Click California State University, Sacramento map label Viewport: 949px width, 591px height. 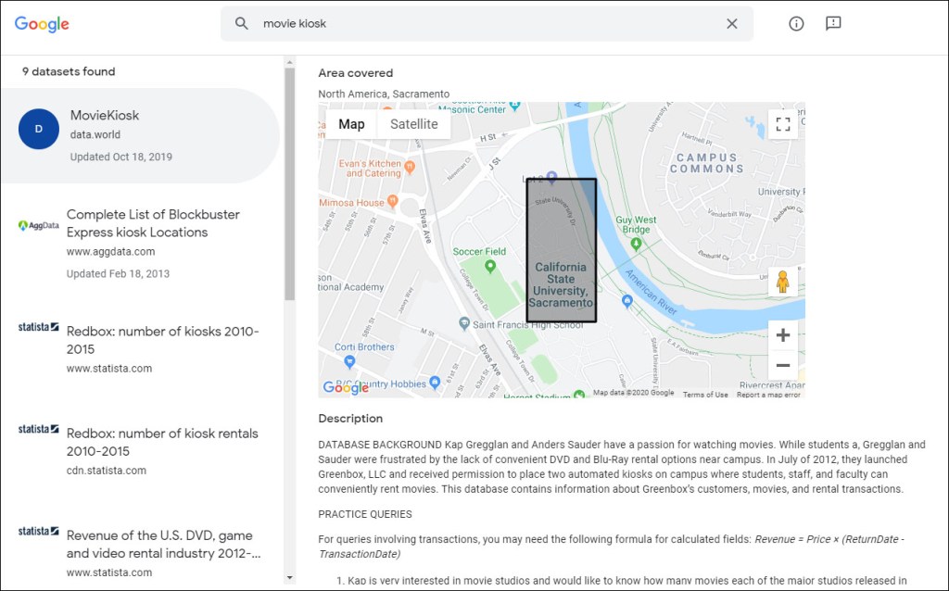pos(561,285)
